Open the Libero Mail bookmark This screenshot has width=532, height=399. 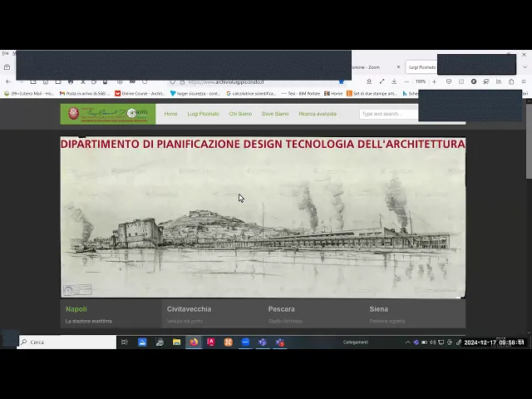tap(29, 93)
